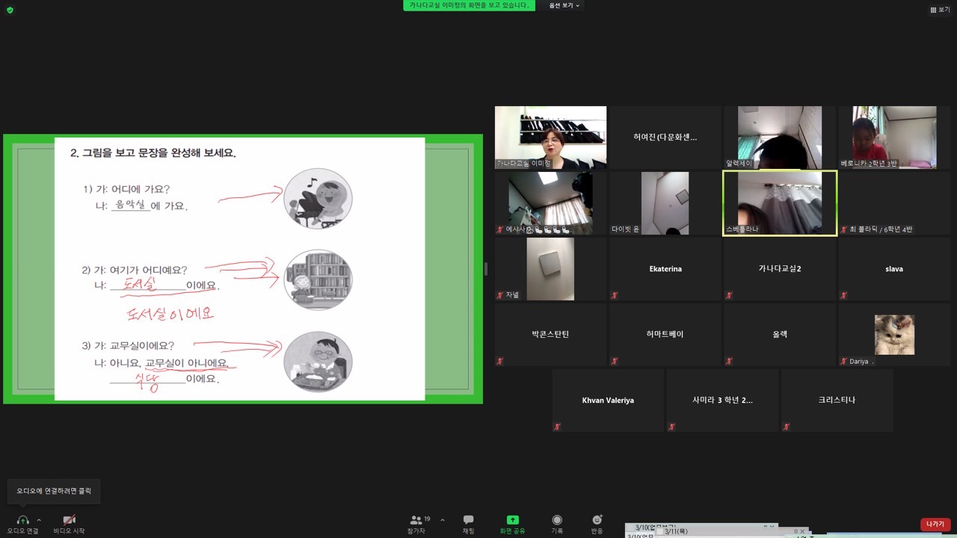Click muted mic icon on 허마트베이 tile

click(x=615, y=361)
